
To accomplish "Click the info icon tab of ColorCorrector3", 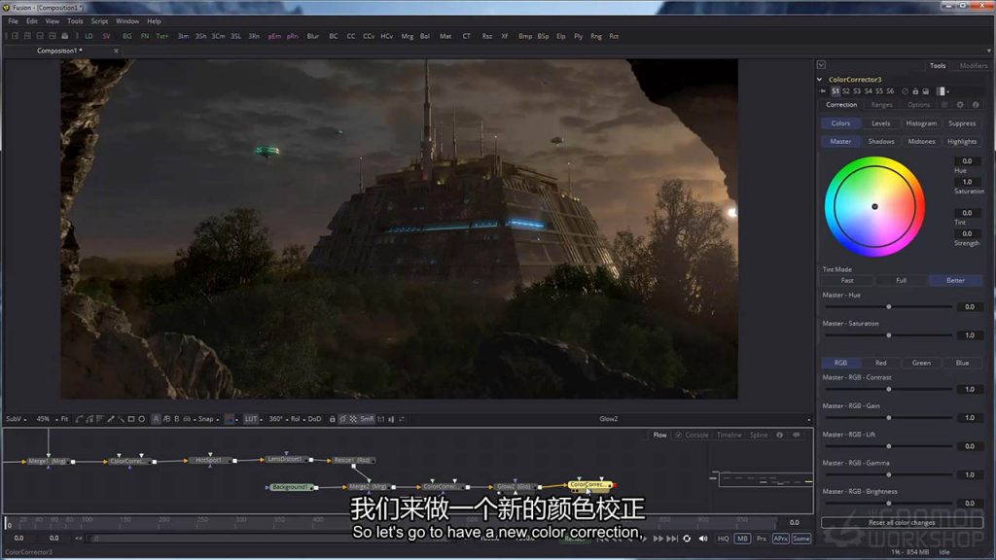I will click(975, 105).
